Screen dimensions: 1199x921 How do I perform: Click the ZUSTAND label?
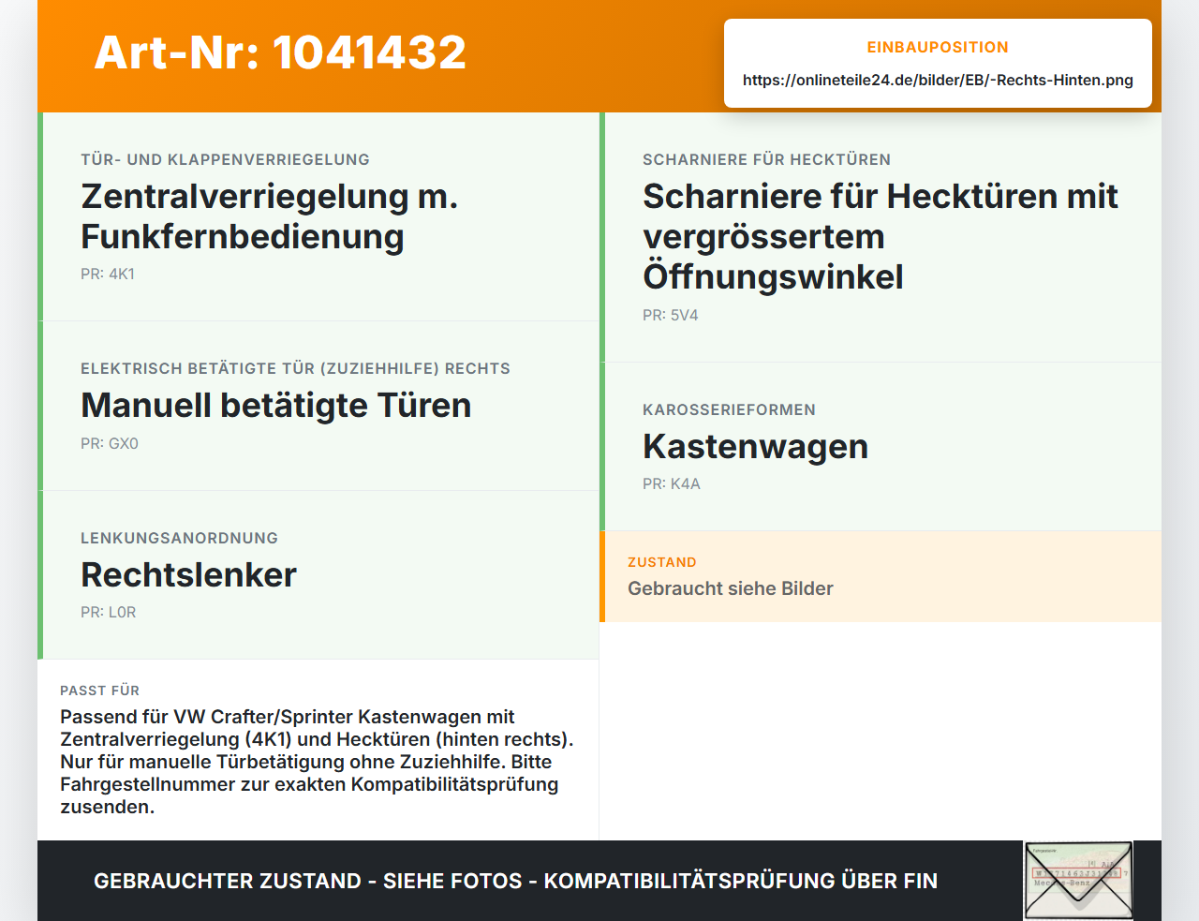[662, 562]
